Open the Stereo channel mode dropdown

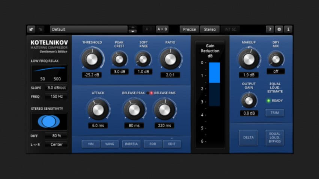point(210,29)
